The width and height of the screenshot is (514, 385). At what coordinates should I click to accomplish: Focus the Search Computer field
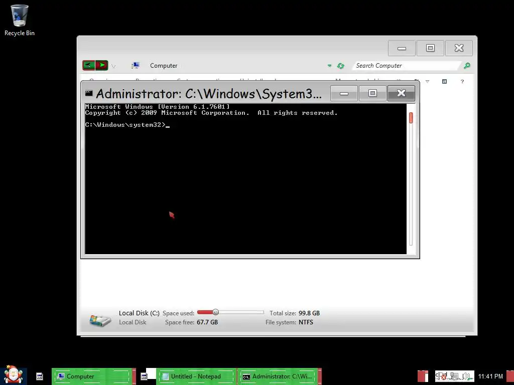point(406,66)
